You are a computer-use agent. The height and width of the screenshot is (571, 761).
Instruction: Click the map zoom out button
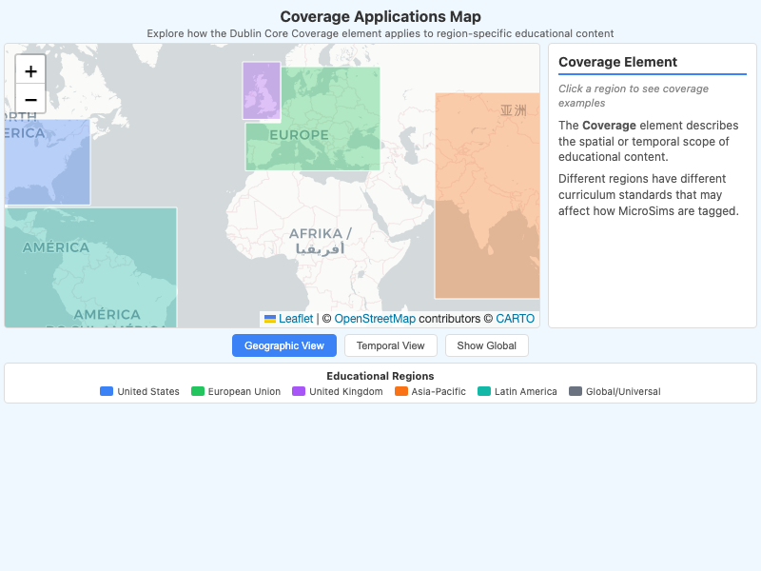coord(29,99)
